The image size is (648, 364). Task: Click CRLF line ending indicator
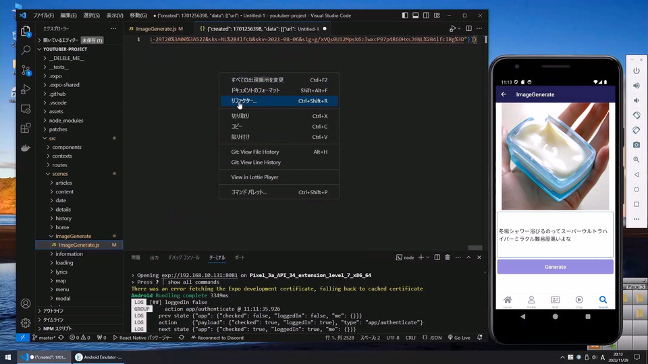pyautogui.click(x=411, y=338)
